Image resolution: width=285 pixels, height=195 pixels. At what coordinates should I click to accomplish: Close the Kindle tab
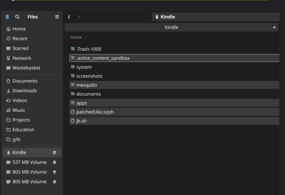coord(274,27)
